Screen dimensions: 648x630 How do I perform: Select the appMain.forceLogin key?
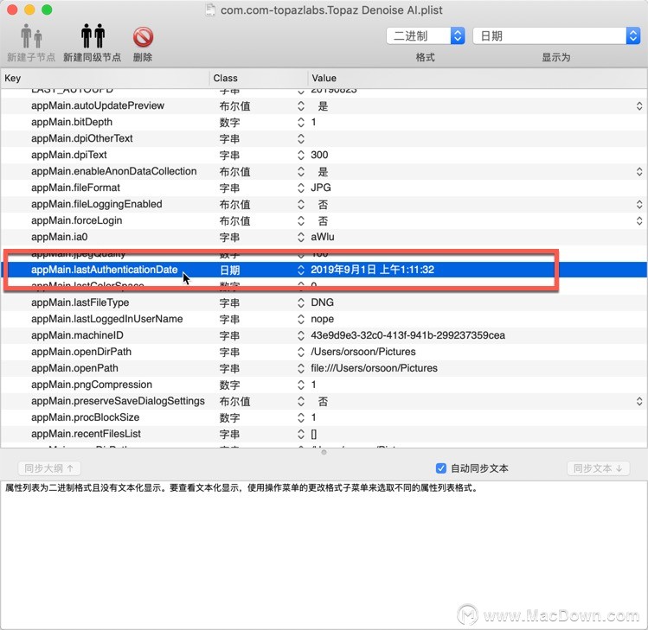(x=76, y=221)
